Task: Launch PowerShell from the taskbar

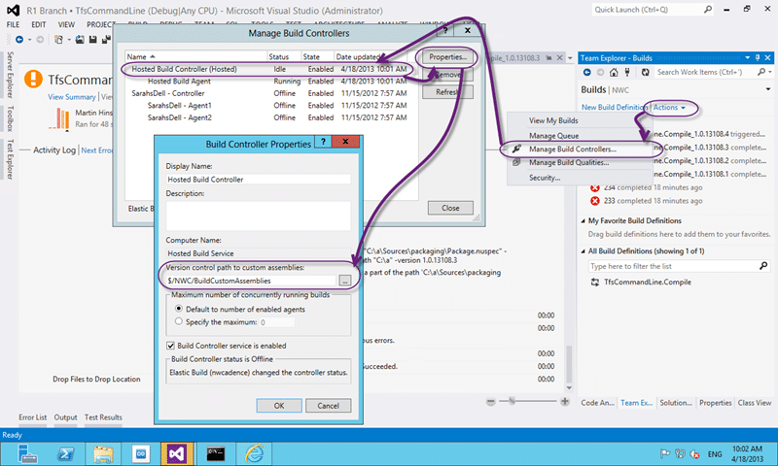Action: (65, 453)
